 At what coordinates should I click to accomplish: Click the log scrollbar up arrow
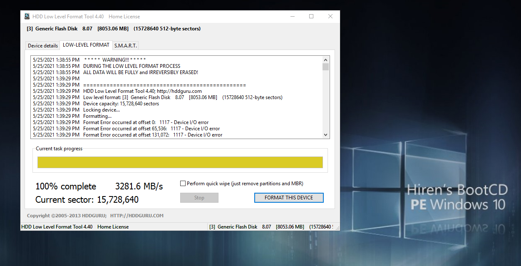[325, 60]
